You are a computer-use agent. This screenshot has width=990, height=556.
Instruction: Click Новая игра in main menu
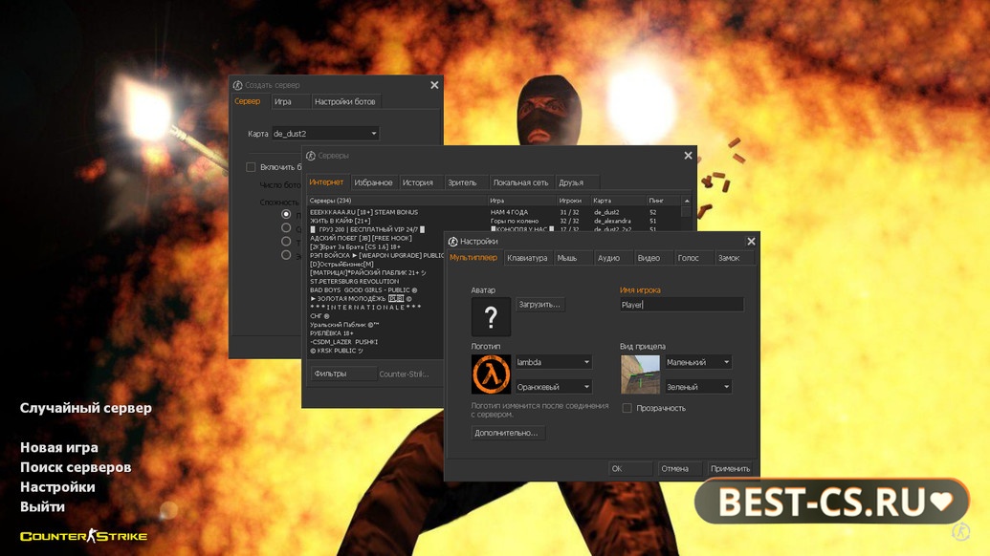[x=59, y=448]
